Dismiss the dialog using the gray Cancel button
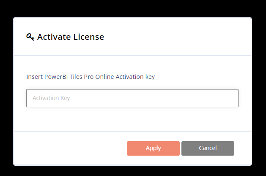The image size is (266, 176). pyautogui.click(x=208, y=148)
